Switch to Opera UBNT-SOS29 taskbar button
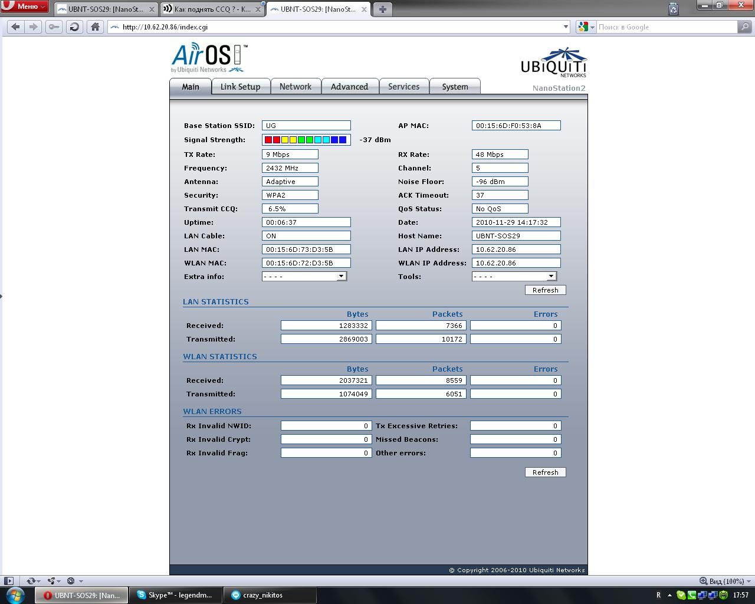Screen dimensions: 755x604 click(x=81, y=595)
